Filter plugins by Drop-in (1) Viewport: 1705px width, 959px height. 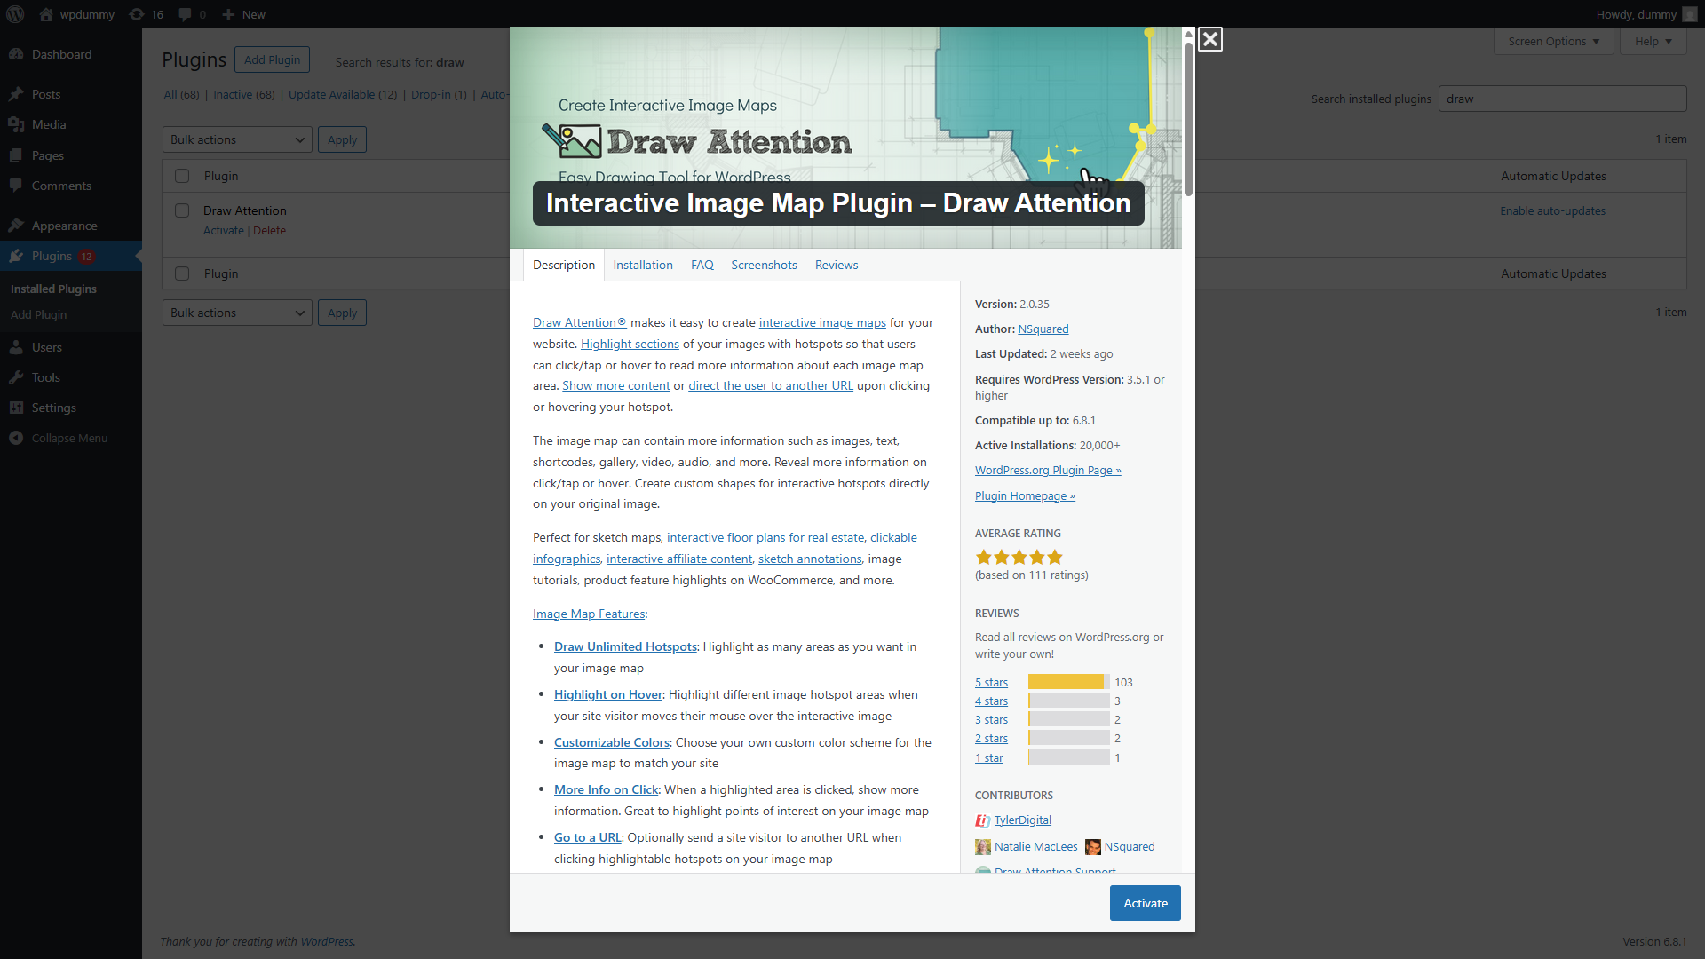pyautogui.click(x=439, y=95)
